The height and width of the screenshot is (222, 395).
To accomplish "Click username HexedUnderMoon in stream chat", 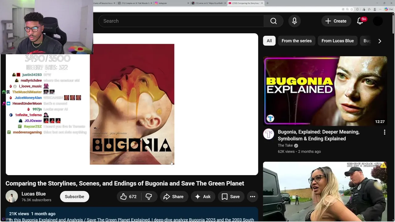I will point(27,104).
